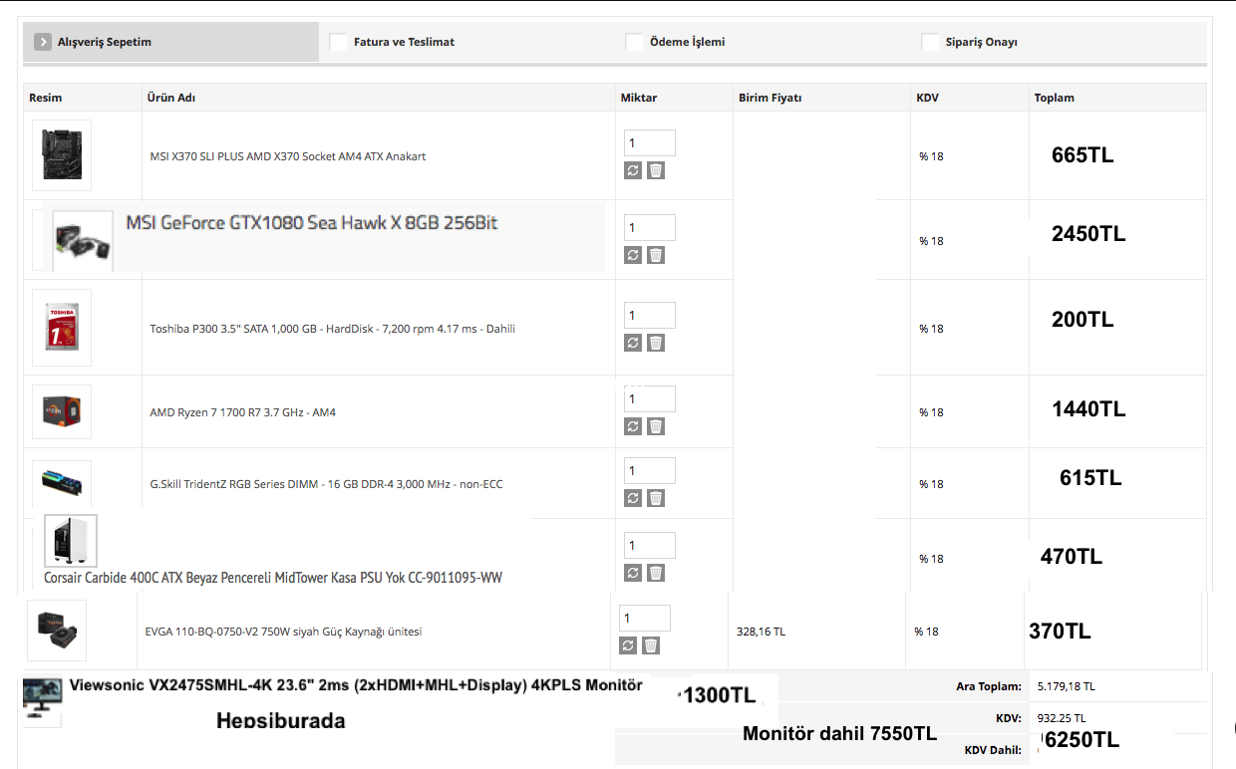Viewport: 1236px width, 769px height.
Task: Refresh quantity for G.Skill TridentZ RGB memory
Action: [x=633, y=498]
